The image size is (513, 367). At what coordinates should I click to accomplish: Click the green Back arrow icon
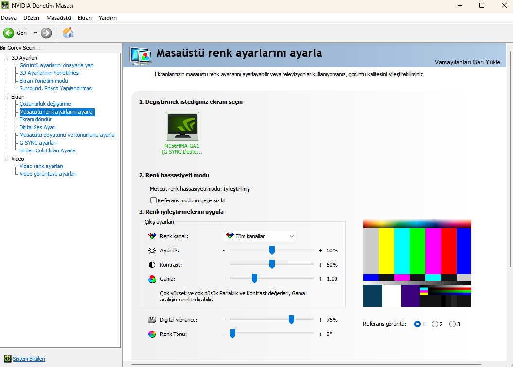coord(8,33)
